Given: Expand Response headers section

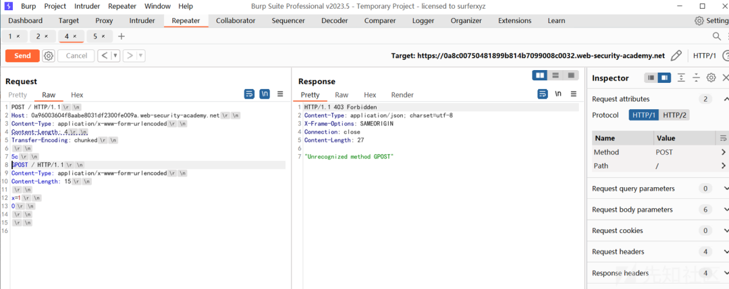Looking at the screenshot, I should click(726, 273).
